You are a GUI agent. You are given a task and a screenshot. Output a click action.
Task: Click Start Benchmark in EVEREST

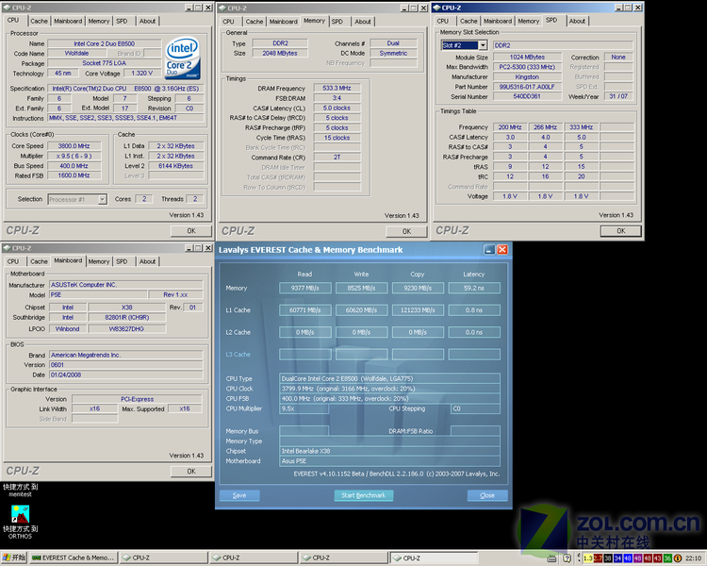(364, 495)
